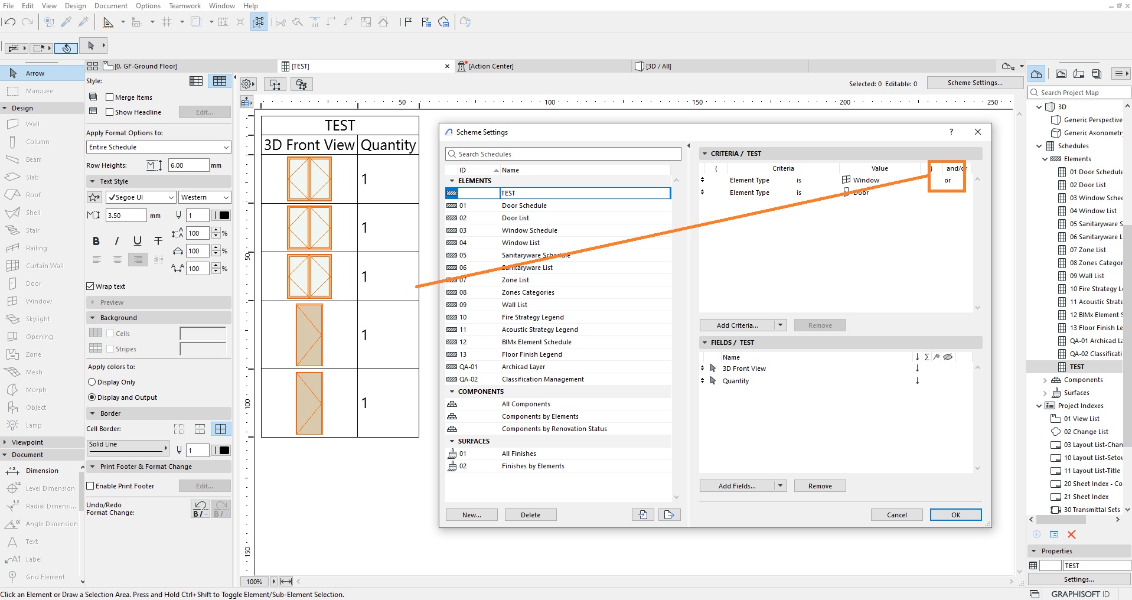Viewport: 1132px width, 600px height.
Task: Select the Arrow tool in the toolbox
Action: 42,73
